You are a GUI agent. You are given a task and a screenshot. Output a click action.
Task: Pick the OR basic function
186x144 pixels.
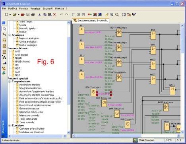point(17,65)
